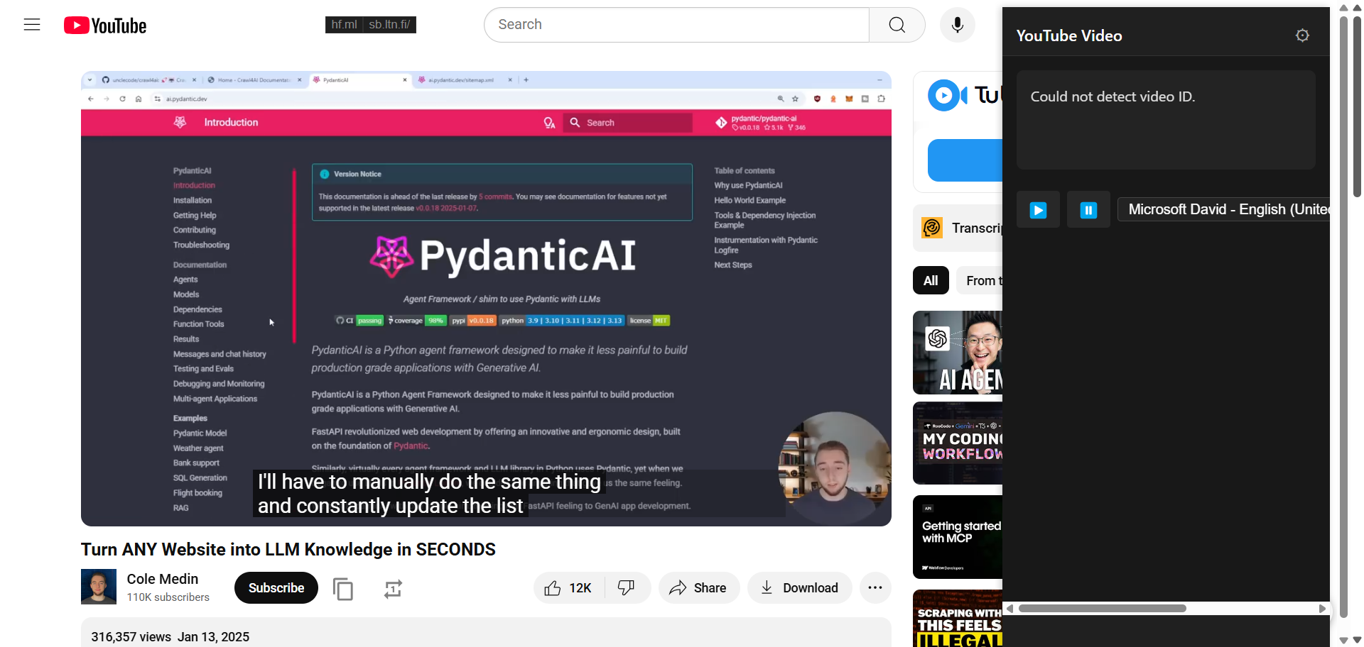Screen dimensions: 1364x647
Task: Click the '316,357 views' text
Action: tap(131, 637)
